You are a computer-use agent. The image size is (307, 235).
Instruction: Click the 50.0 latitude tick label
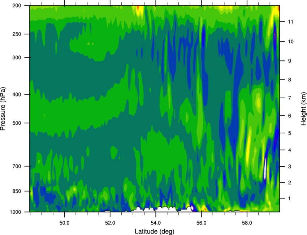[x=64, y=223]
